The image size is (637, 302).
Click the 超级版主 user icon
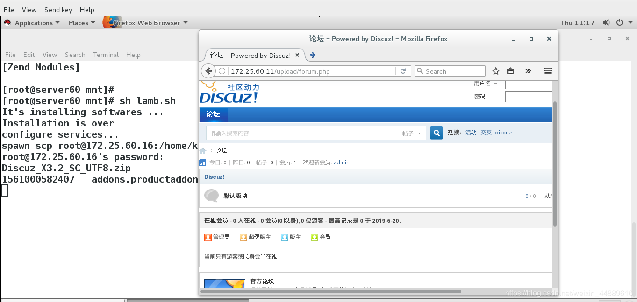coord(243,237)
